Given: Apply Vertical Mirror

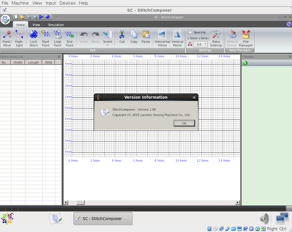Looking at the screenshot, I should (x=177, y=38).
